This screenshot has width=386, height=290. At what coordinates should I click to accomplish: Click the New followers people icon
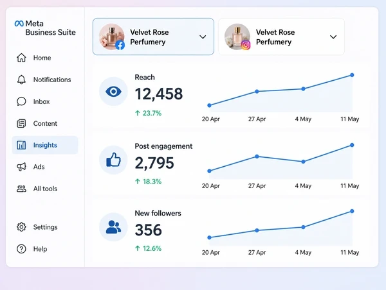tap(113, 227)
